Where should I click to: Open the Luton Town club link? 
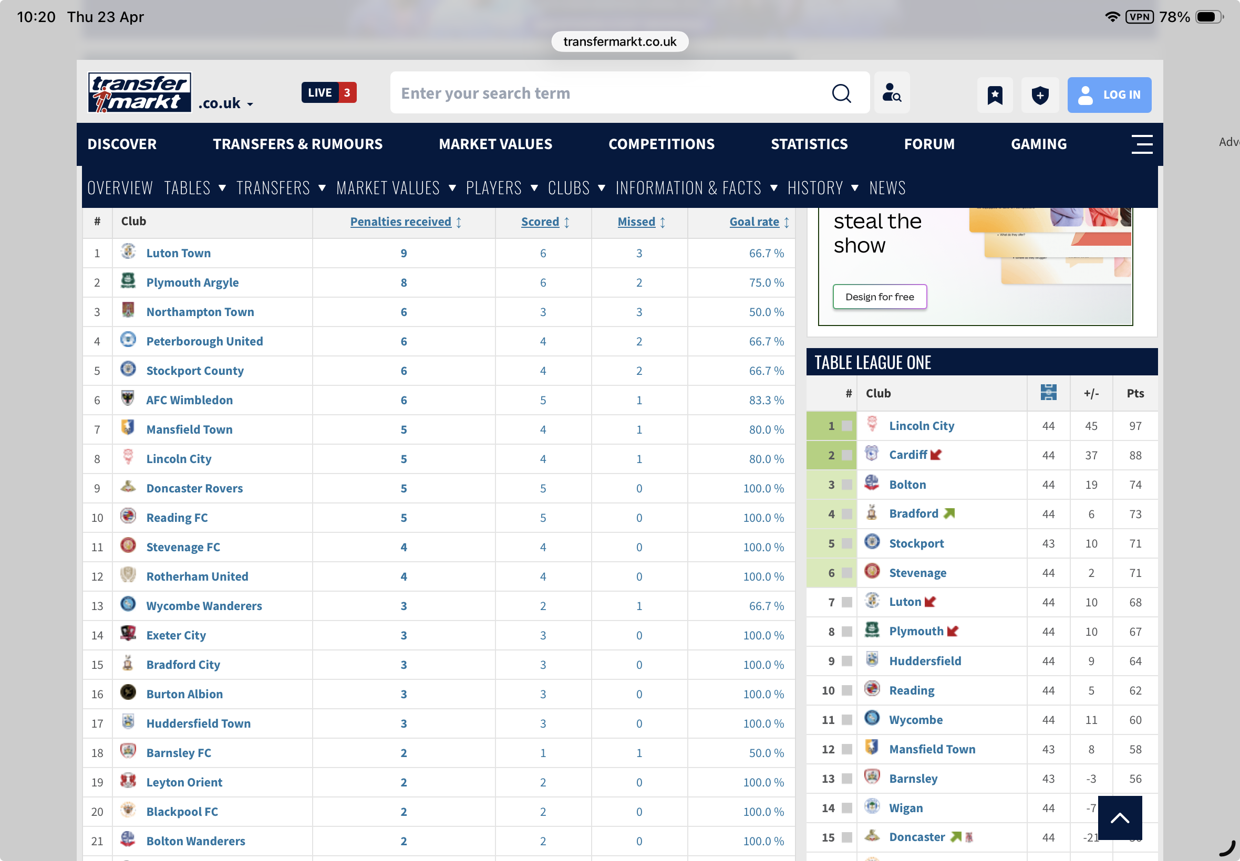178,253
